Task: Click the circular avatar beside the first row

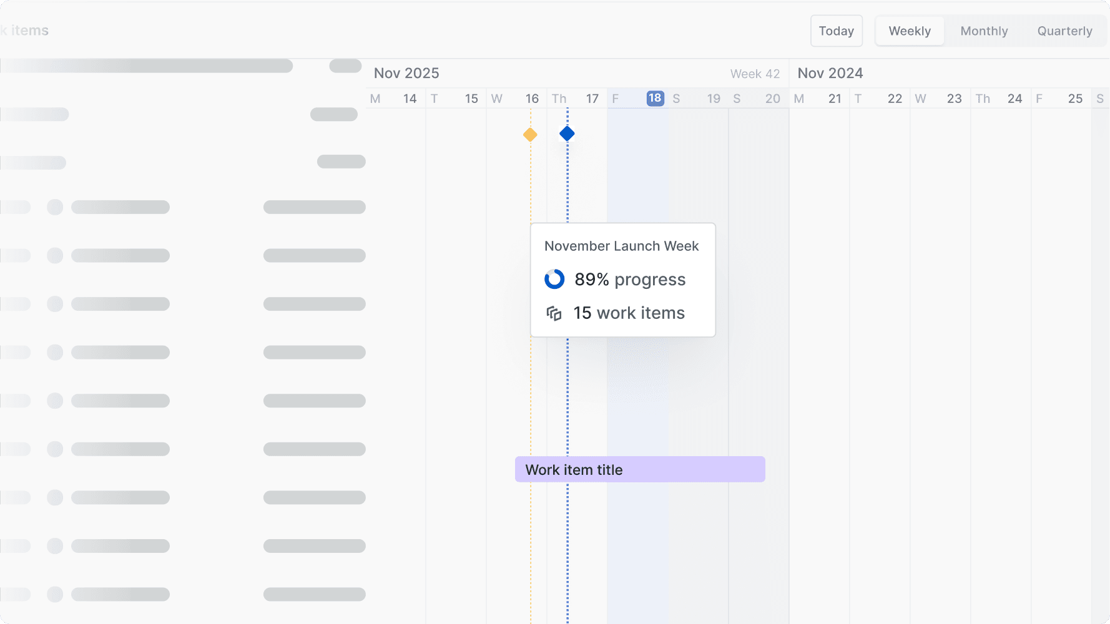Action: tap(55, 207)
